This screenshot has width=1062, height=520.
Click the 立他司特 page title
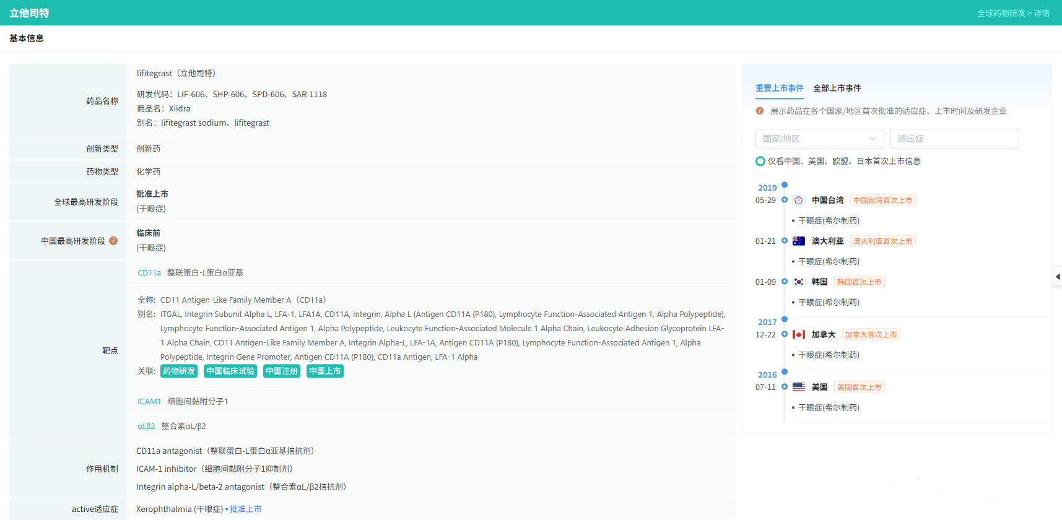tap(29, 13)
